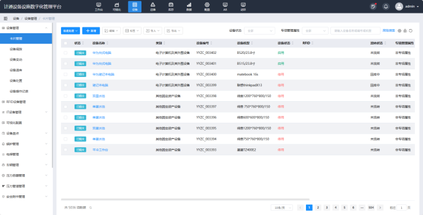Image resolution: width=423 pixels, height=215 pixels.
Task: Select 设备操作记录 in the sidebar
Action: [x=19, y=91]
